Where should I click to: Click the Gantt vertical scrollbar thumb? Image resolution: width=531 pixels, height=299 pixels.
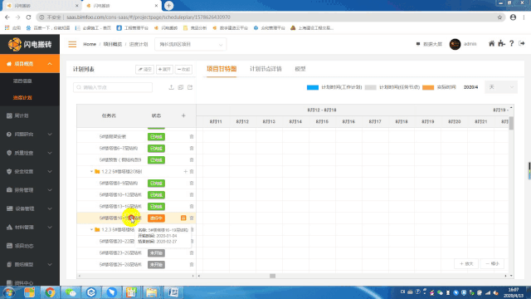[511, 123]
